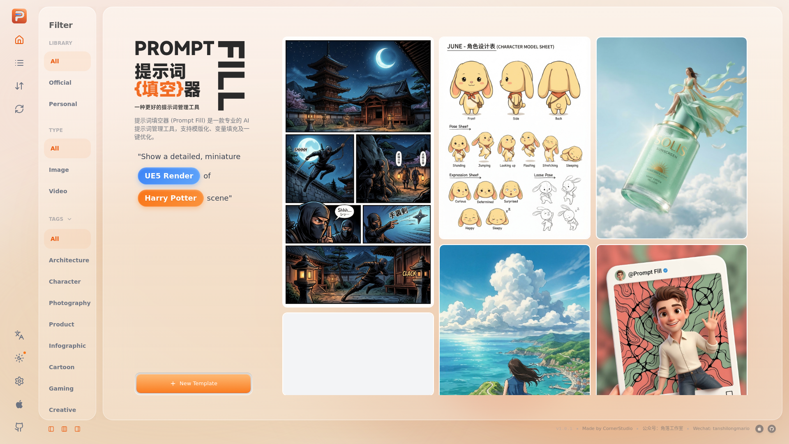Filter library by Personal
This screenshot has height=444, width=789.
click(x=67, y=104)
